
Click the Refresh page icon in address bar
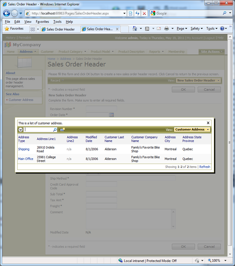click(x=137, y=13)
